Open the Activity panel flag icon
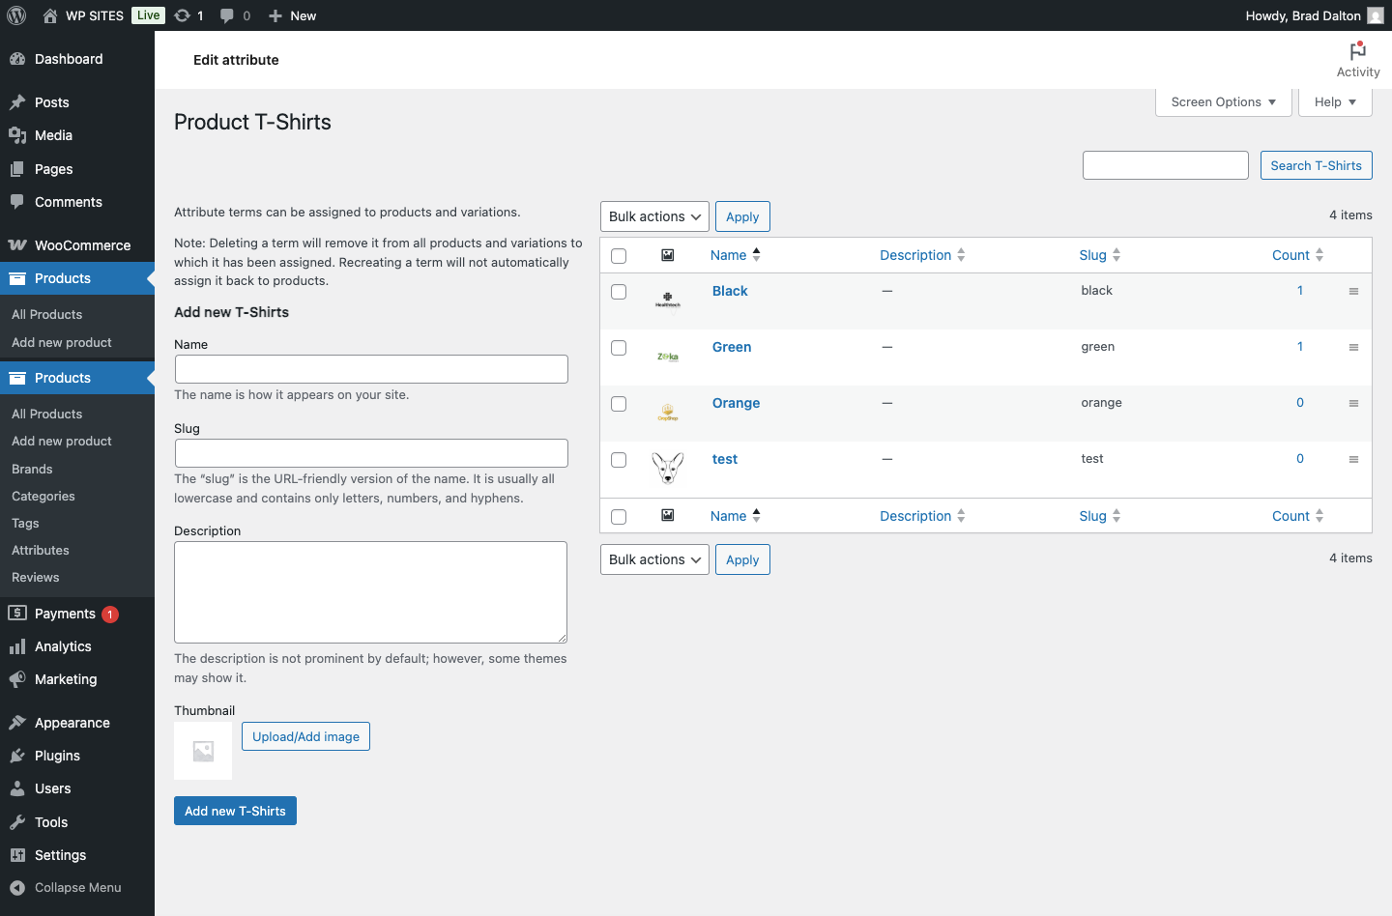 point(1357,51)
